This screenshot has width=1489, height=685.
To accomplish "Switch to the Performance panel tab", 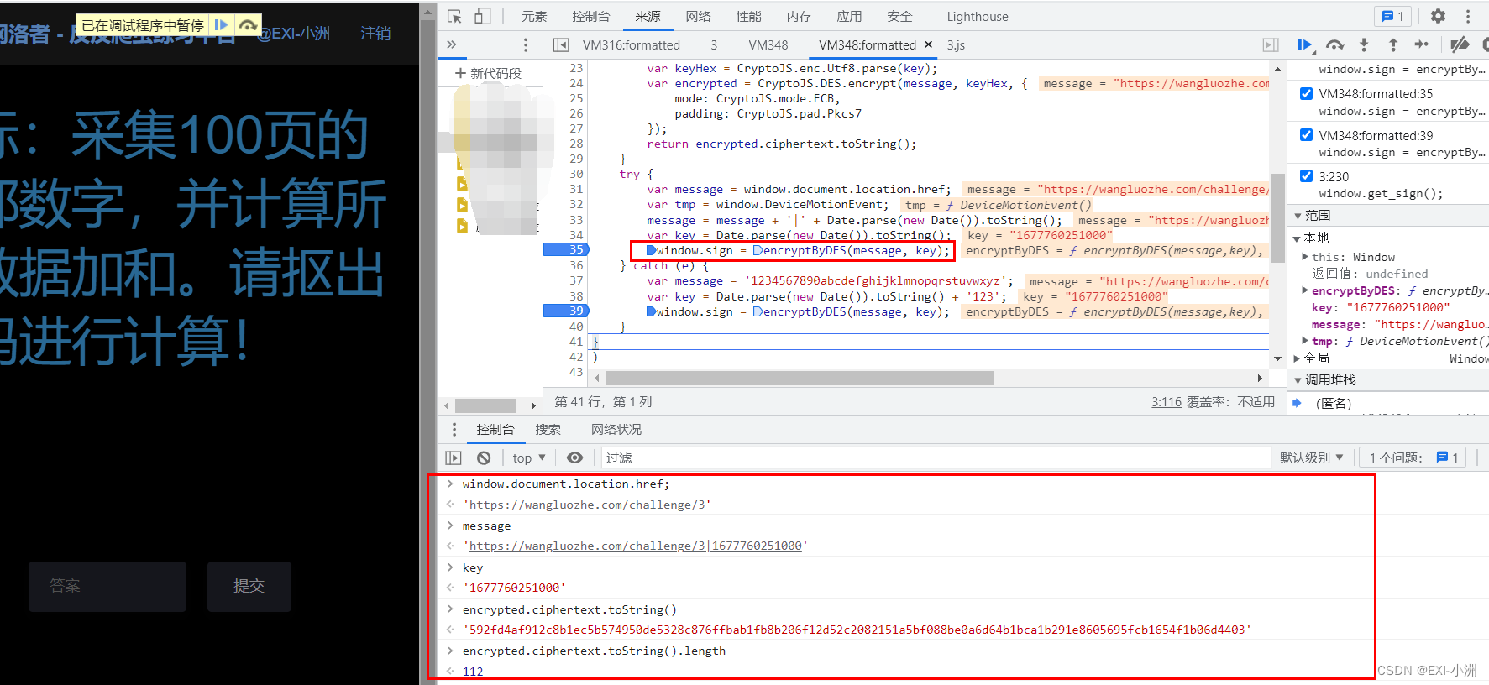I will (x=748, y=16).
